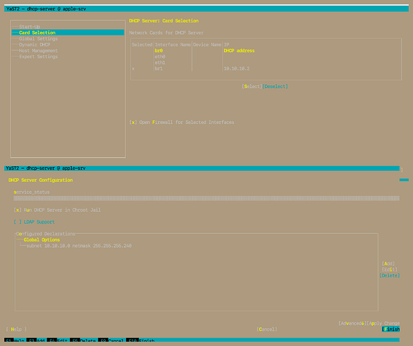Open Global Settings in the left tree

[x=38, y=39]
